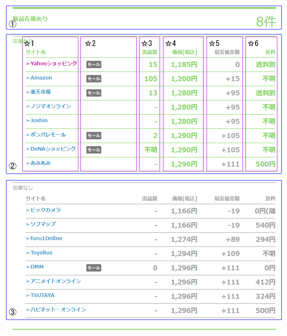Screen dimensions: 287x336
Task: Click 最安値差額 header in 在庫なし table
Action: 227,199
